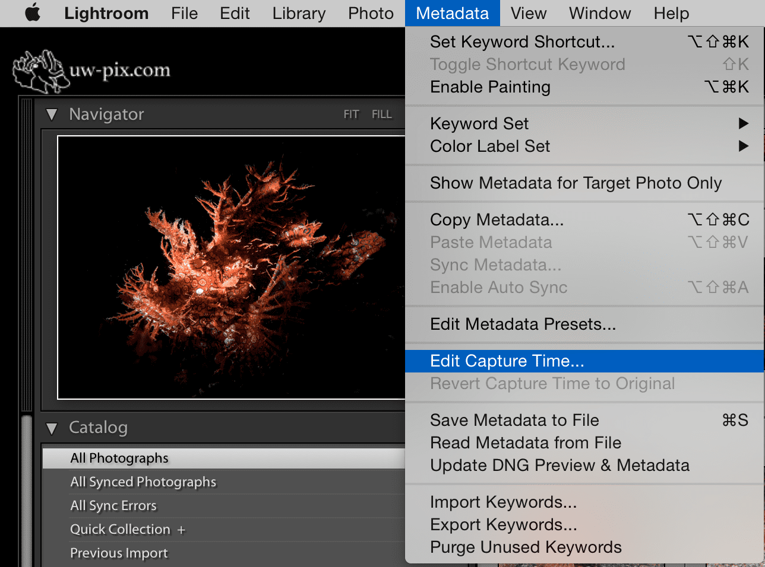Select Purge Unused Keywords
The image size is (765, 567).
pos(584,547)
